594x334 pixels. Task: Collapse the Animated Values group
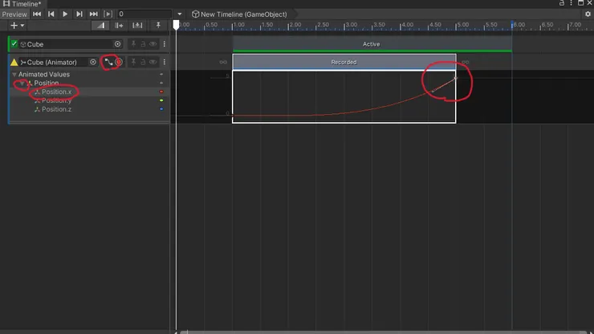point(14,75)
